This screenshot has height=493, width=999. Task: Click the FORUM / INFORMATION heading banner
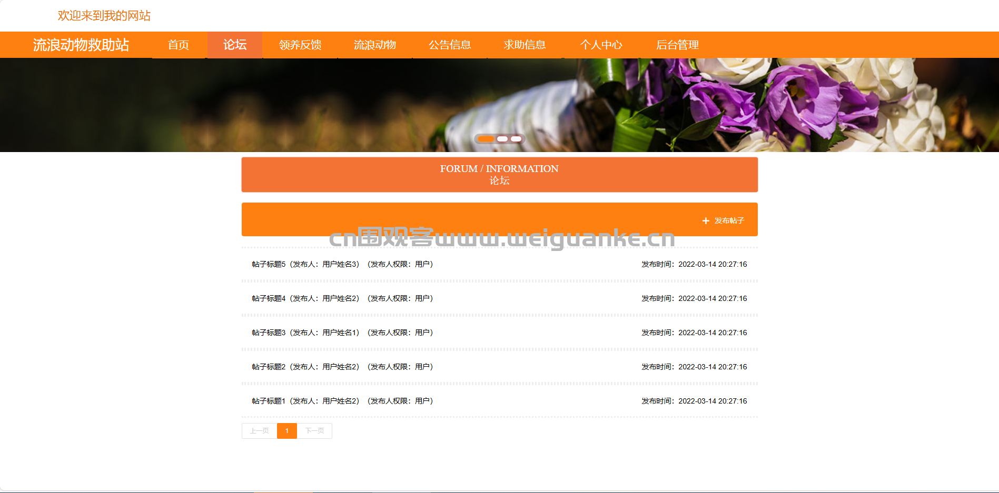499,175
